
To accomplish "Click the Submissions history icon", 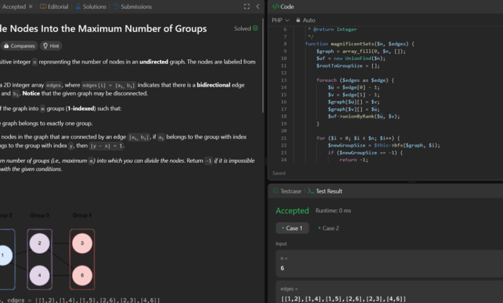I will [116, 6].
